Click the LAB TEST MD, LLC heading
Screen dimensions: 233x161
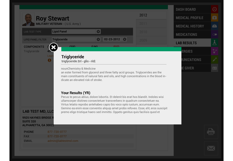click(x=38, y=111)
